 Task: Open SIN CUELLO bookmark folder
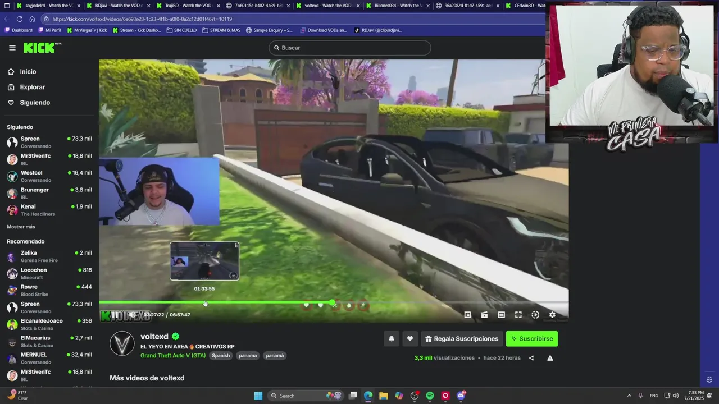[x=181, y=30]
